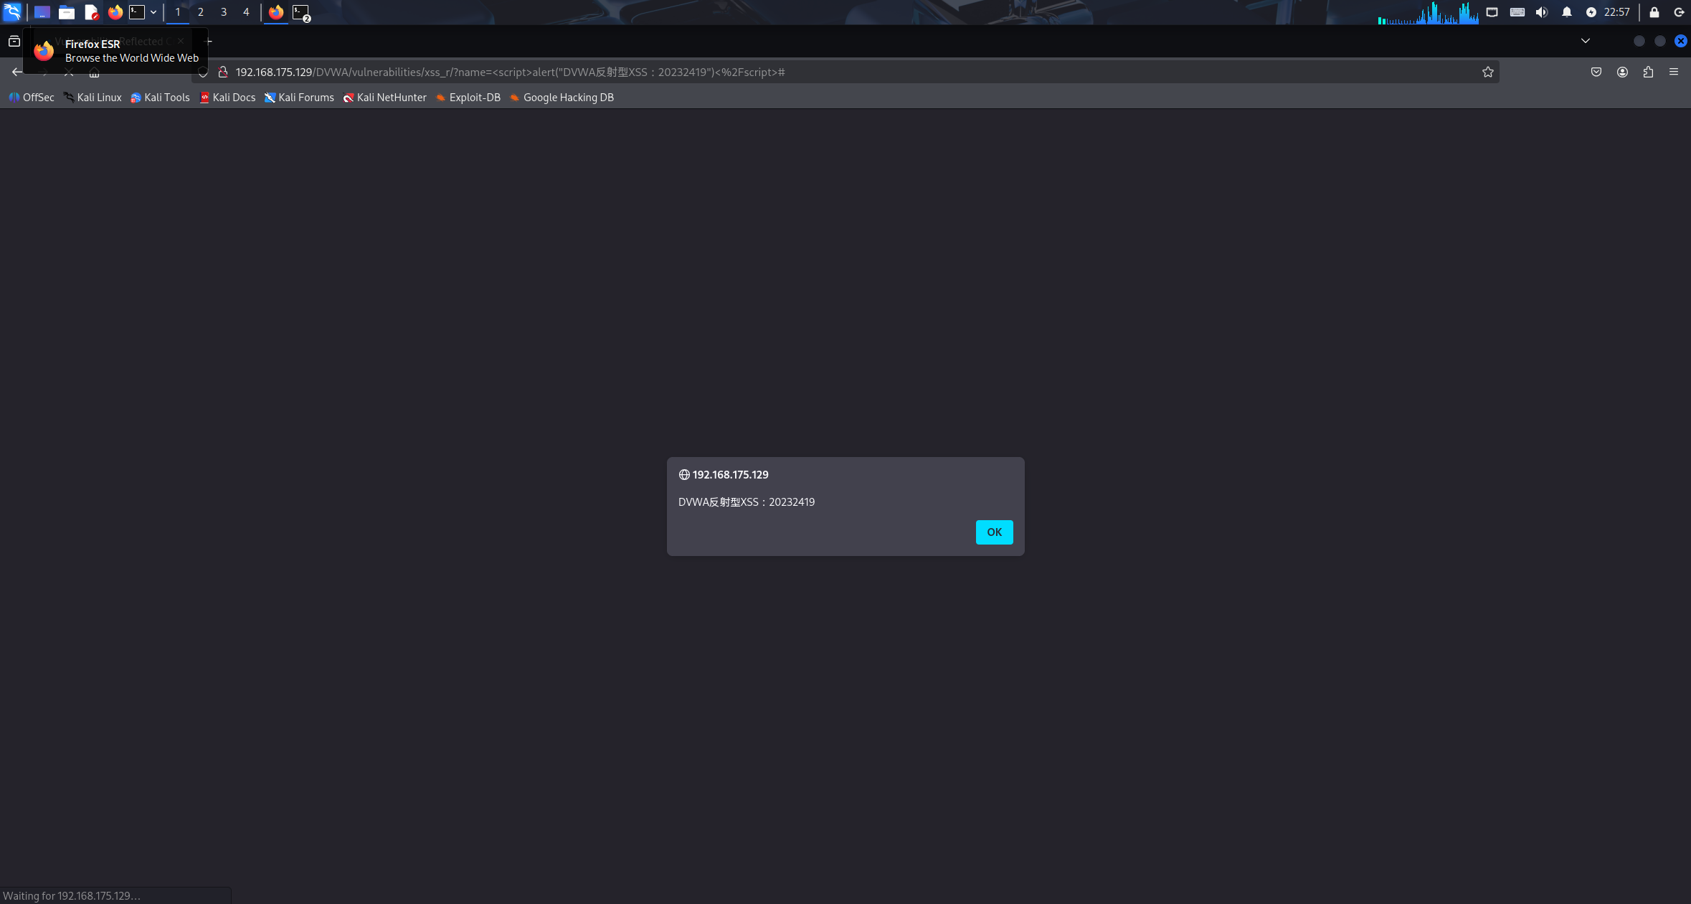Switch to workspace 3

[x=223, y=12]
